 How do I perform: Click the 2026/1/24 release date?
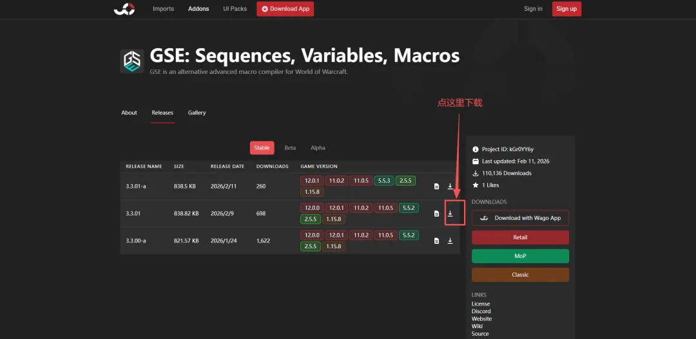coord(224,241)
